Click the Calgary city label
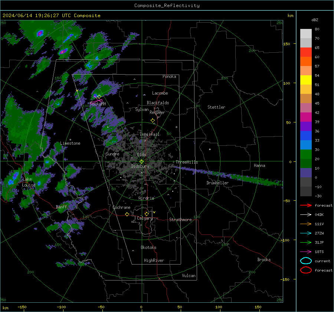Screen dimensions: 334x312 click(x=145, y=218)
